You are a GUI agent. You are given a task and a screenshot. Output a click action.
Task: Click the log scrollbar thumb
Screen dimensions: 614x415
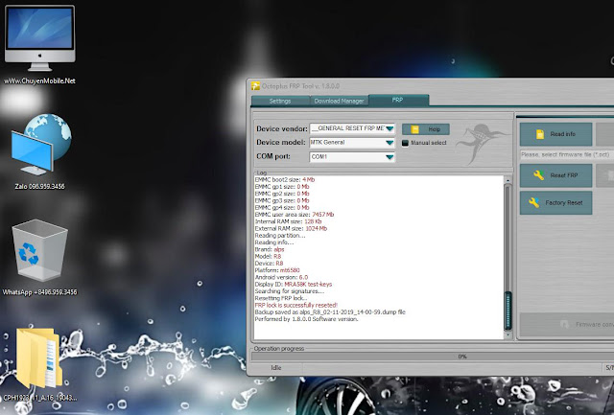[508, 311]
